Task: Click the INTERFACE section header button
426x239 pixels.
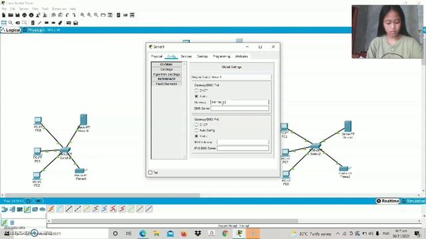Action: (x=166, y=79)
